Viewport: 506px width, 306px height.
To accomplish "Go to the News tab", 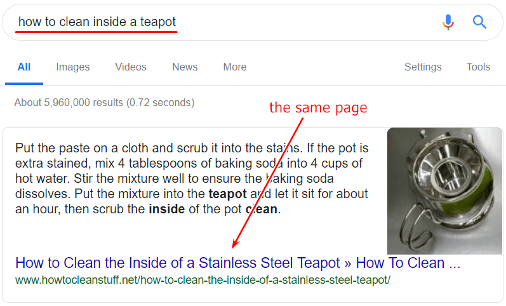I will 185,67.
